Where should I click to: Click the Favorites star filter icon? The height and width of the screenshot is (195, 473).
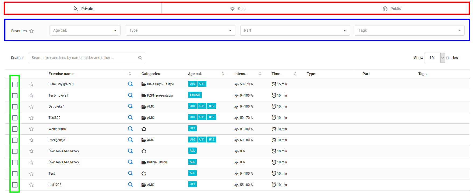[x=31, y=31]
